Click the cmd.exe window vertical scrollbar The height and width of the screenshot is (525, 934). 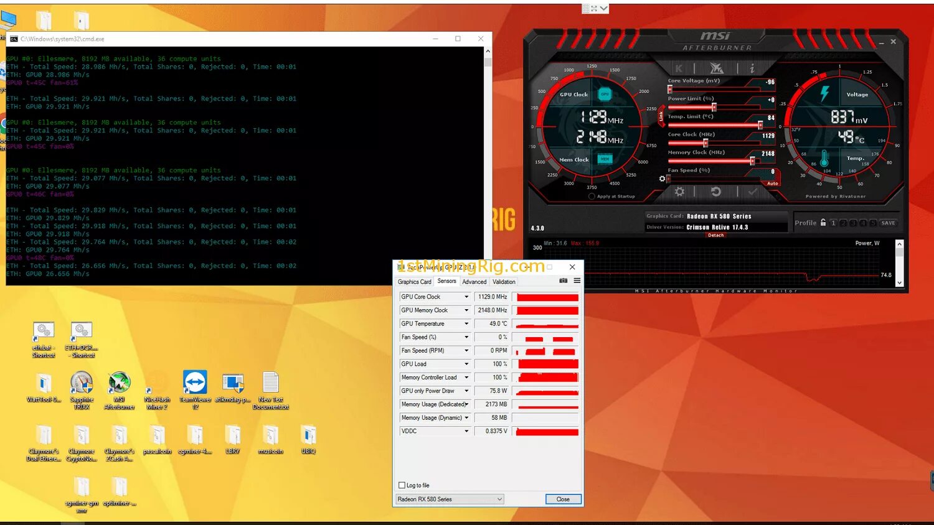(488, 166)
